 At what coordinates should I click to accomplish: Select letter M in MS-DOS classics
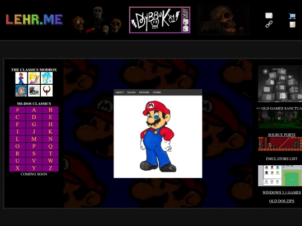34,139
